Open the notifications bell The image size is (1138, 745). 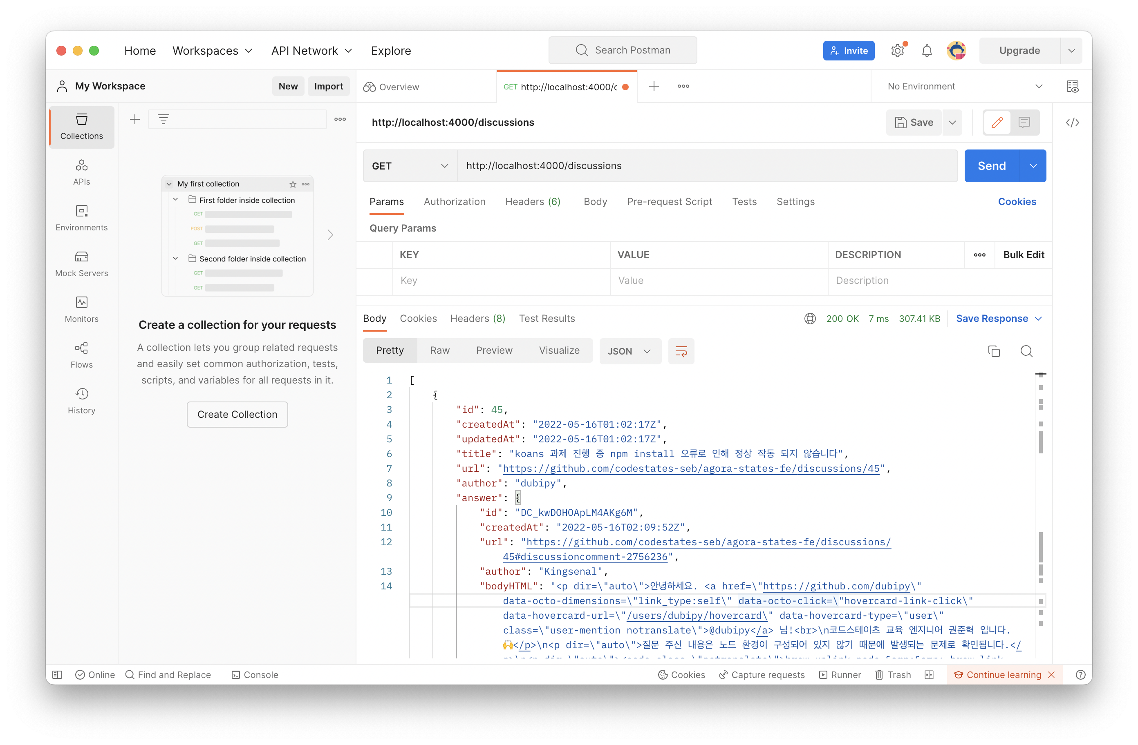(927, 51)
